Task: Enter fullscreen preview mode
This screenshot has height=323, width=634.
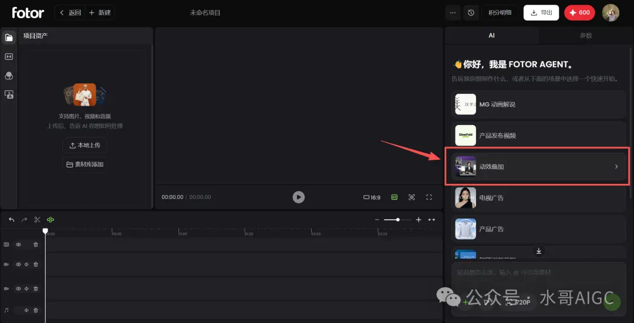Action: click(x=429, y=197)
